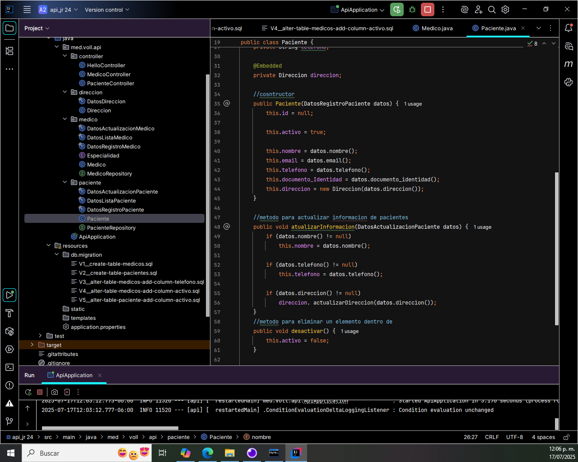Collapse the db.migration folder
This screenshot has width=578, height=462.
coord(56,254)
